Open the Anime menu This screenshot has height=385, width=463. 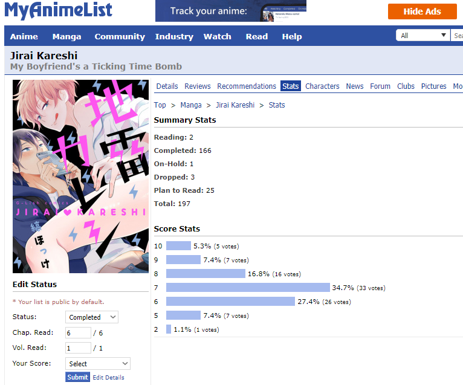click(x=24, y=36)
